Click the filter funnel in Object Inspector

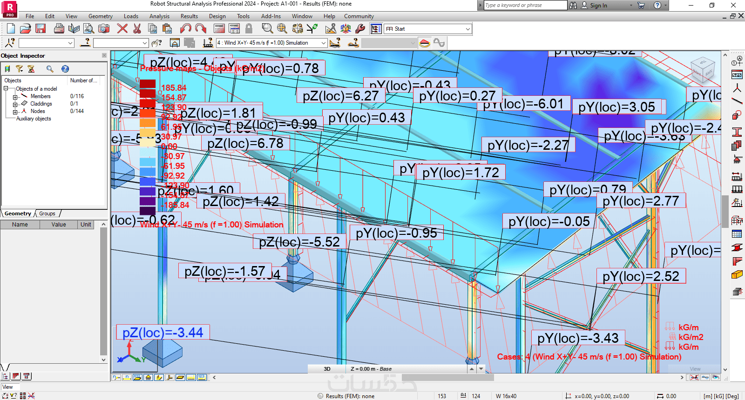pos(19,69)
